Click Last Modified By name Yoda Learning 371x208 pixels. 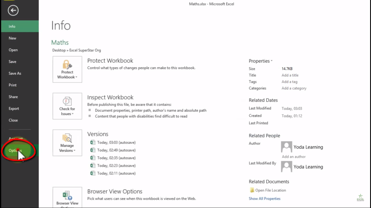[308, 167]
